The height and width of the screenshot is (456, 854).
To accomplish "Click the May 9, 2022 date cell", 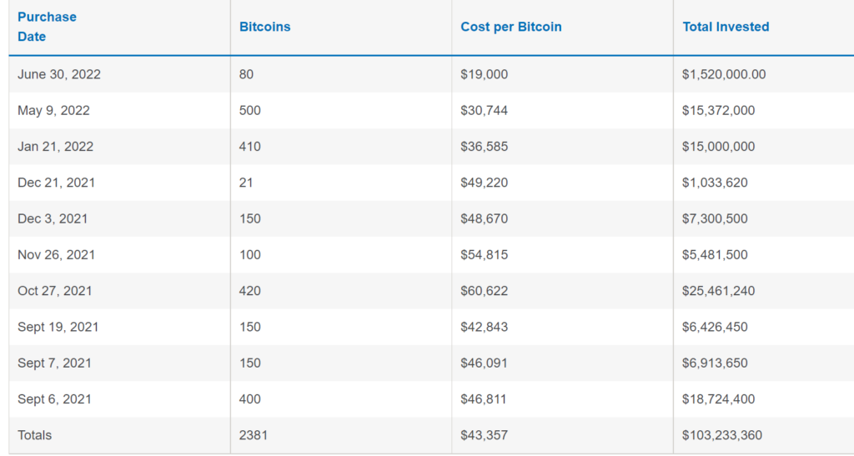I will pos(53,110).
